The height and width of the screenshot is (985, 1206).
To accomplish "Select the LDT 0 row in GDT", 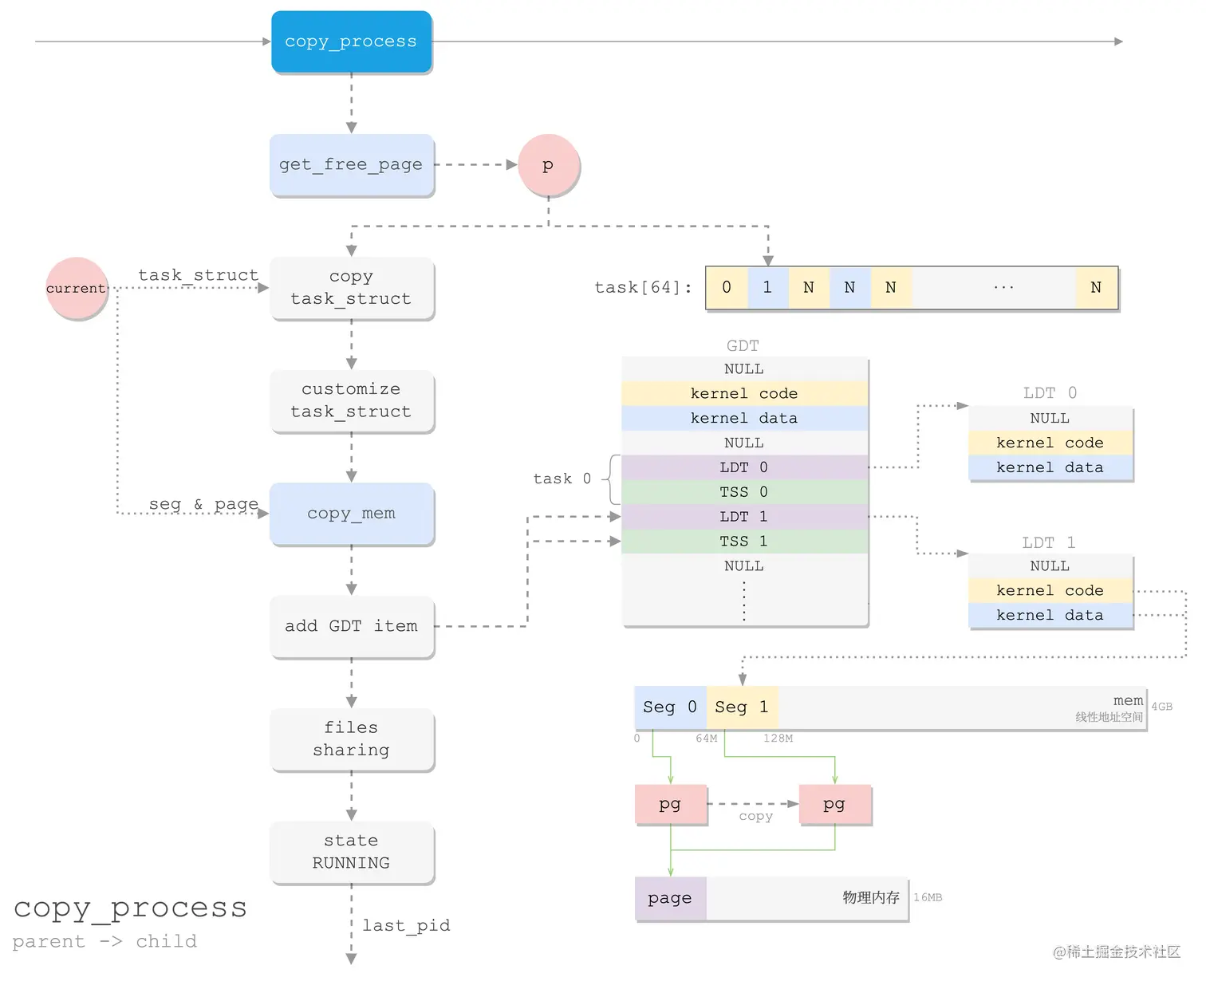I will (744, 467).
